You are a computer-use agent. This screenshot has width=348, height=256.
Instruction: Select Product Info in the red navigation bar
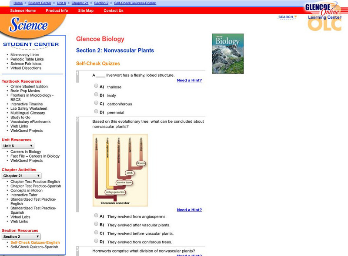[57, 11]
